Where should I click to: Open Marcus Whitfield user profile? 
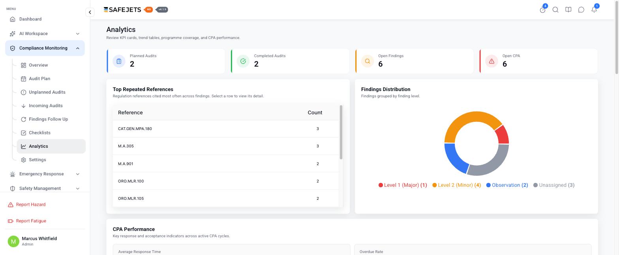click(45, 241)
